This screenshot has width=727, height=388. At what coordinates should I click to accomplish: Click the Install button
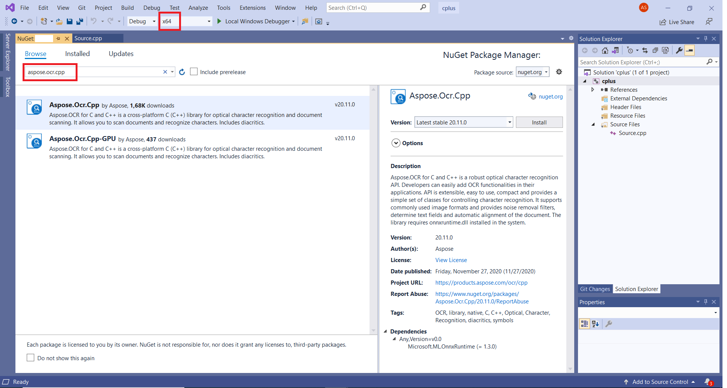pos(539,122)
